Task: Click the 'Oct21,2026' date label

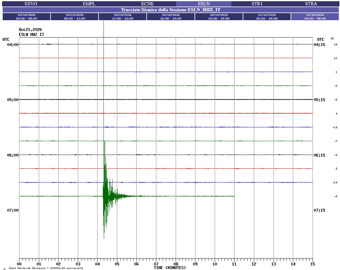Action: 30,30
